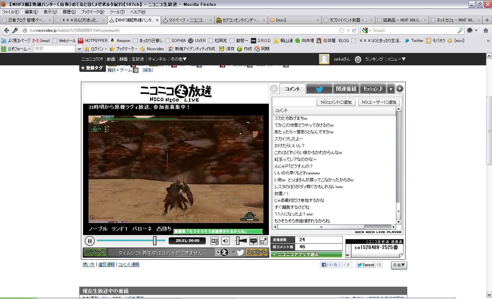Image resolution: width=492 pixels, height=299 pixels.
Task: Open 生放送 in site navigation
Action: point(138,59)
